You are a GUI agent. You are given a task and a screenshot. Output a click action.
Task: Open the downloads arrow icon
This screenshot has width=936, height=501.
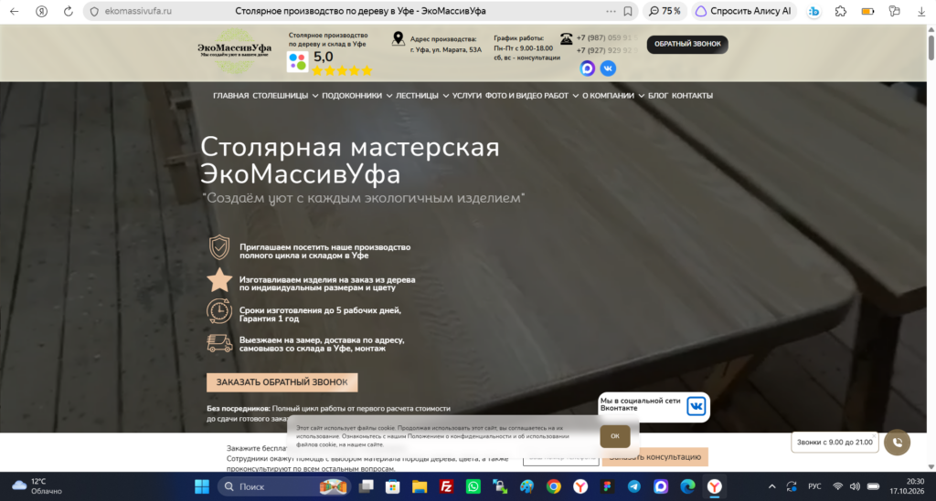(921, 11)
